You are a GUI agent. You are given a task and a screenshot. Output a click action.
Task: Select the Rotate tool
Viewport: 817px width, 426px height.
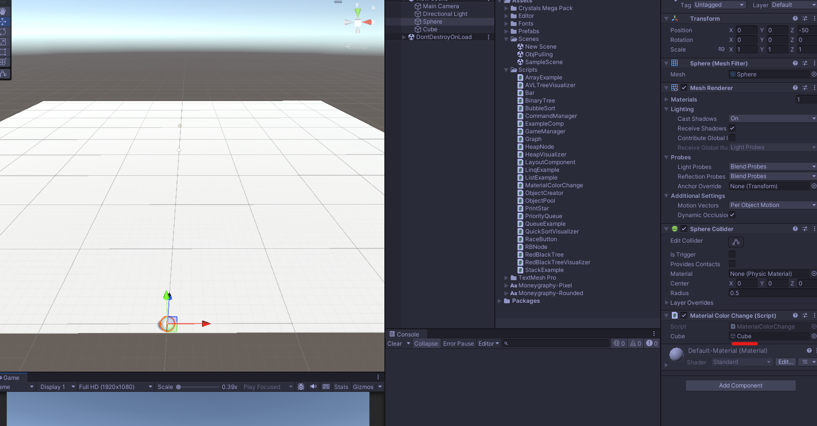tap(3, 32)
